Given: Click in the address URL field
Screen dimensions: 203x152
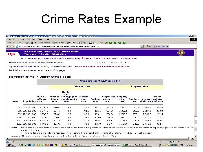Looking at the screenshot, I should coord(78,46).
